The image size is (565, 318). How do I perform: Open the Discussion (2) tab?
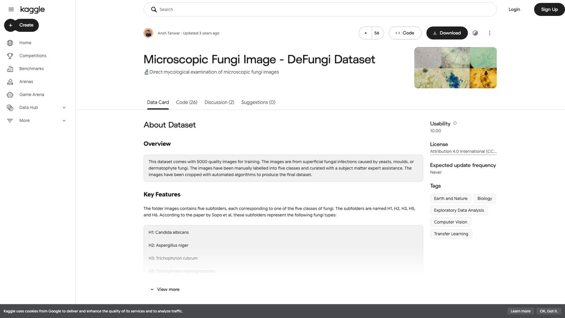tap(219, 102)
